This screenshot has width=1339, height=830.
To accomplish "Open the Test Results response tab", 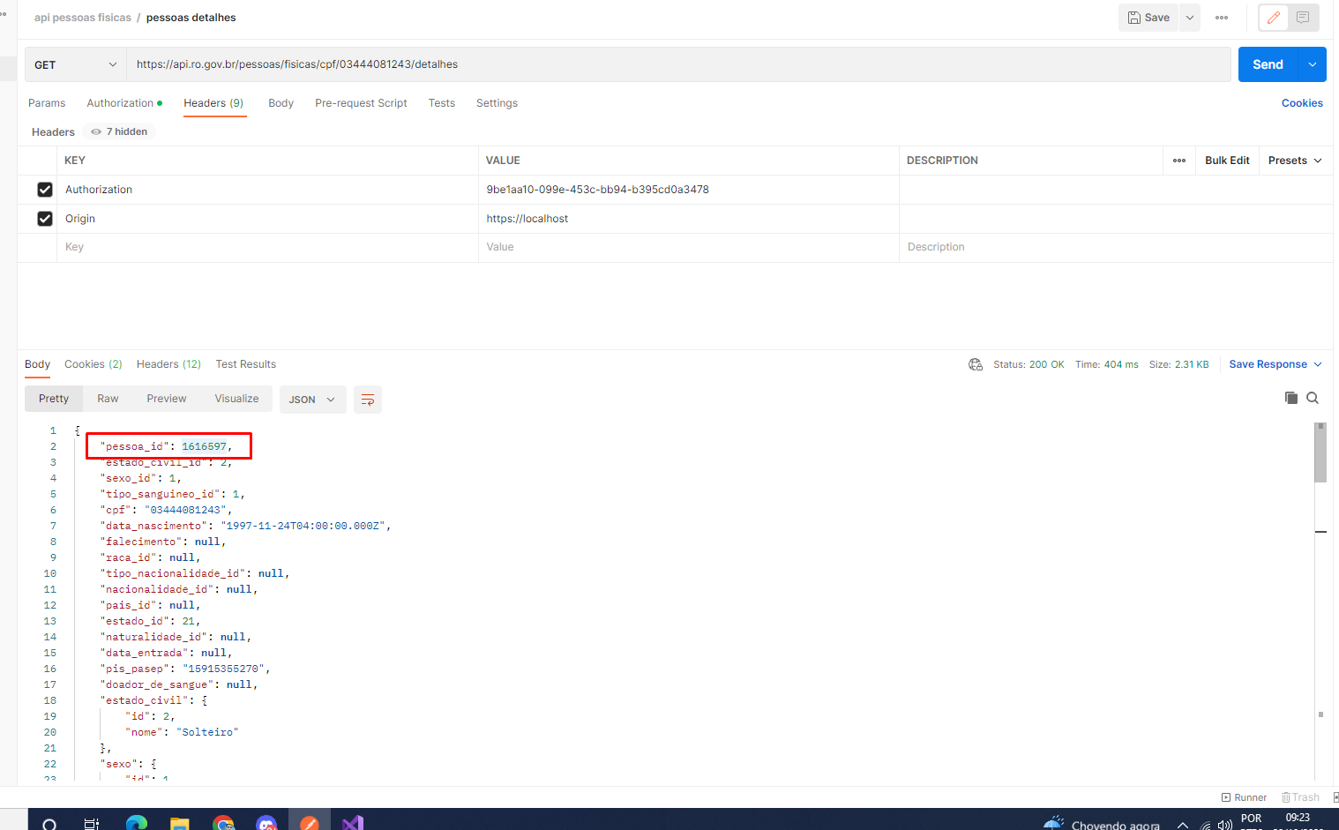I will (x=246, y=364).
